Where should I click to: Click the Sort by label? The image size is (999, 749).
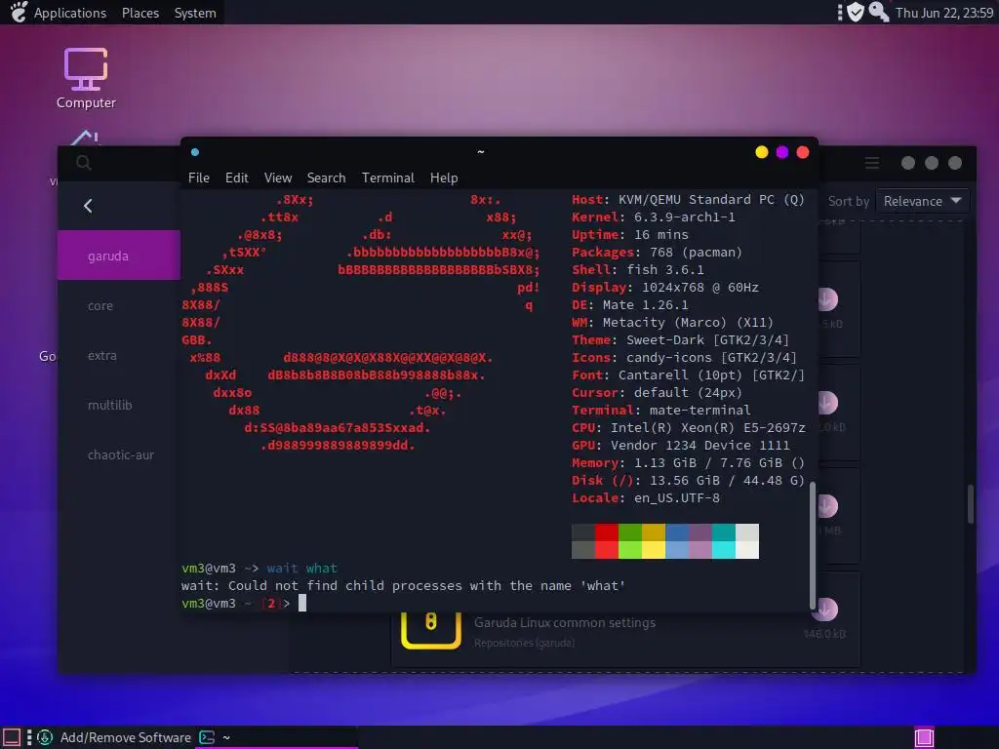[848, 201]
